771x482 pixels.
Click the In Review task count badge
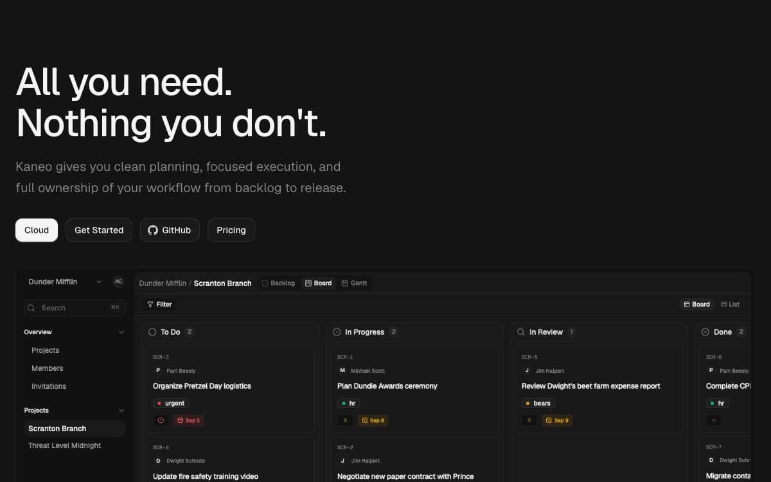(571, 332)
